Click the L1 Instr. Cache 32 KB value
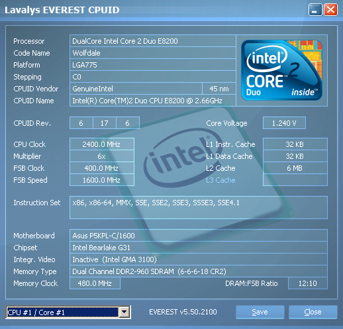 [295, 144]
